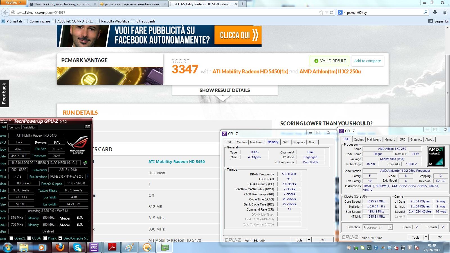Open About tab in right CPU-Z window
The image size is (450, 253).
point(429,139)
